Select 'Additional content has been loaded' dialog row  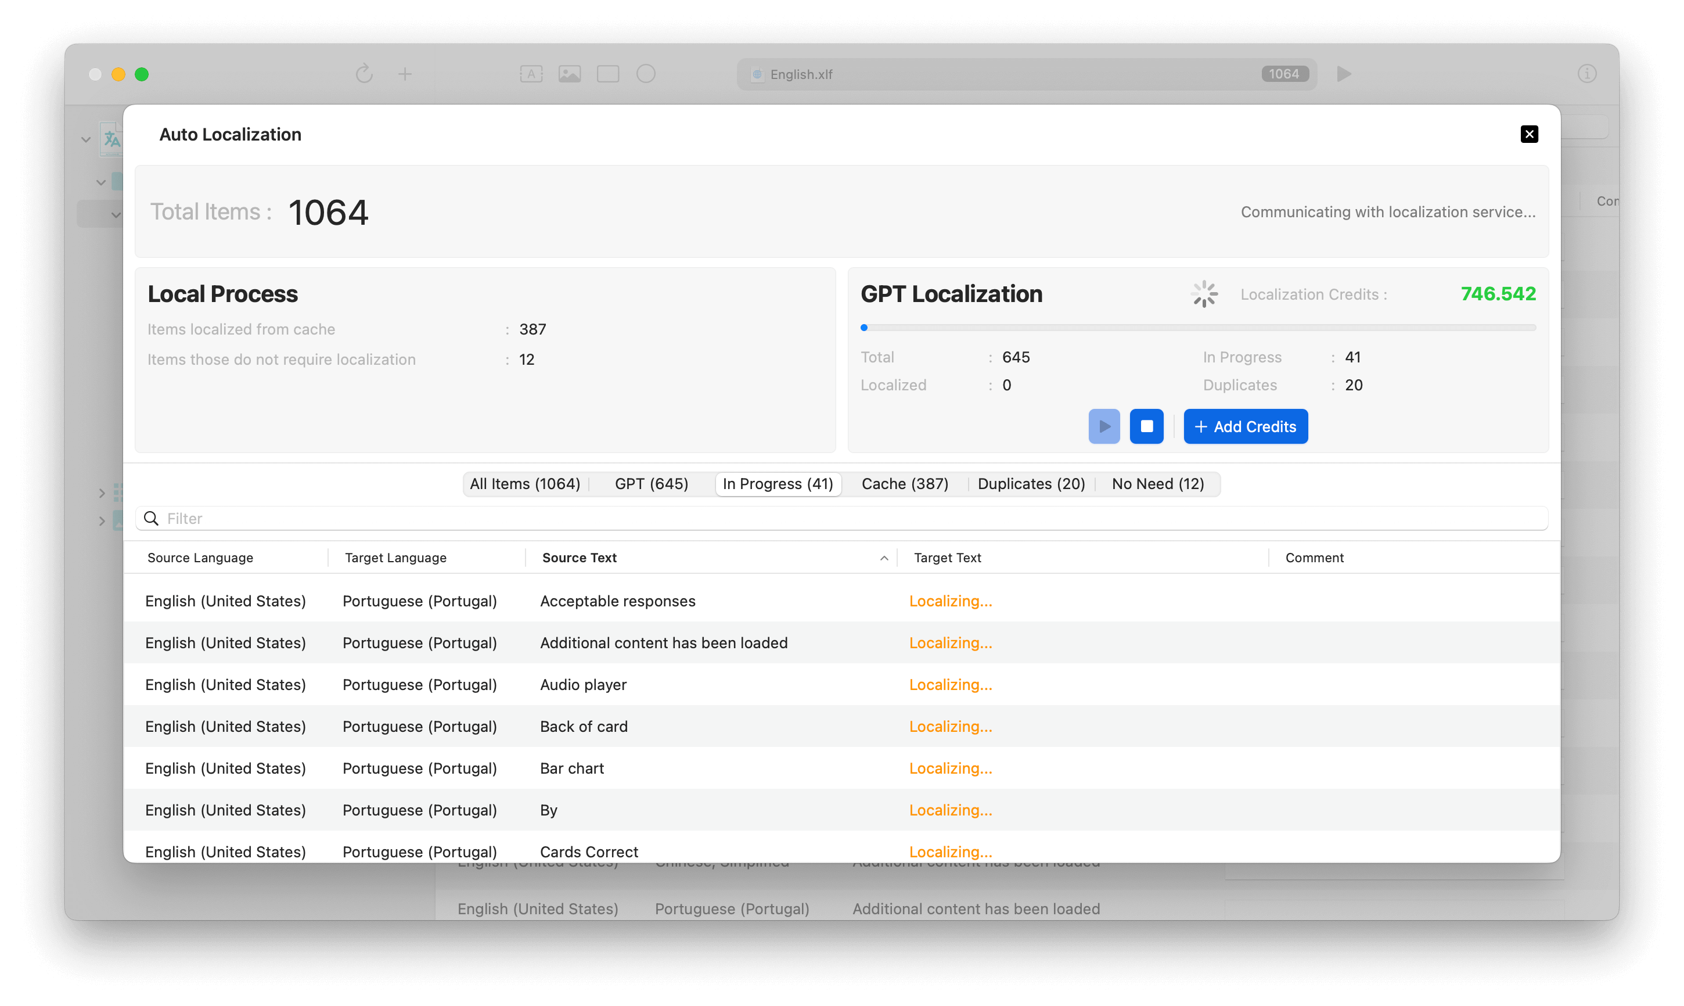point(841,642)
